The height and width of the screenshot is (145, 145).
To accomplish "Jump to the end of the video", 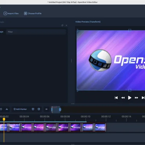I will point(143,98).
